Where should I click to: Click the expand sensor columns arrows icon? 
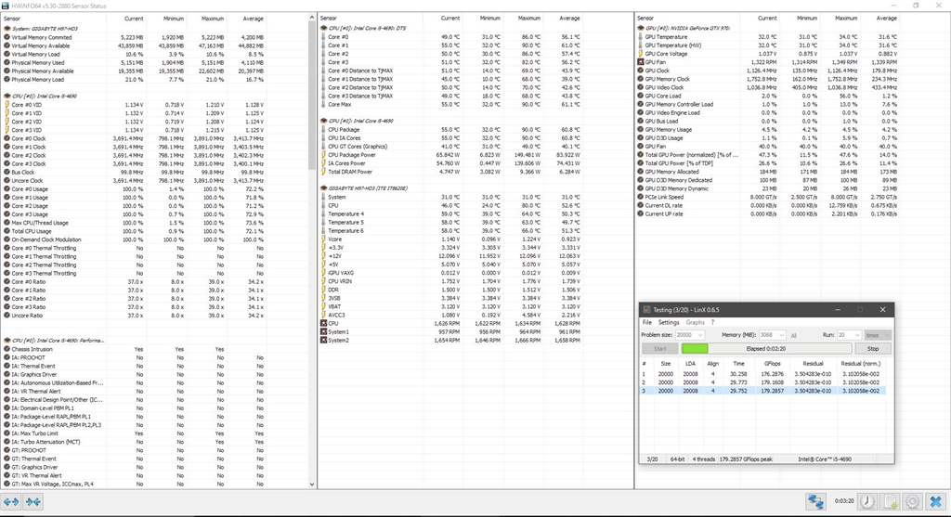(x=12, y=501)
